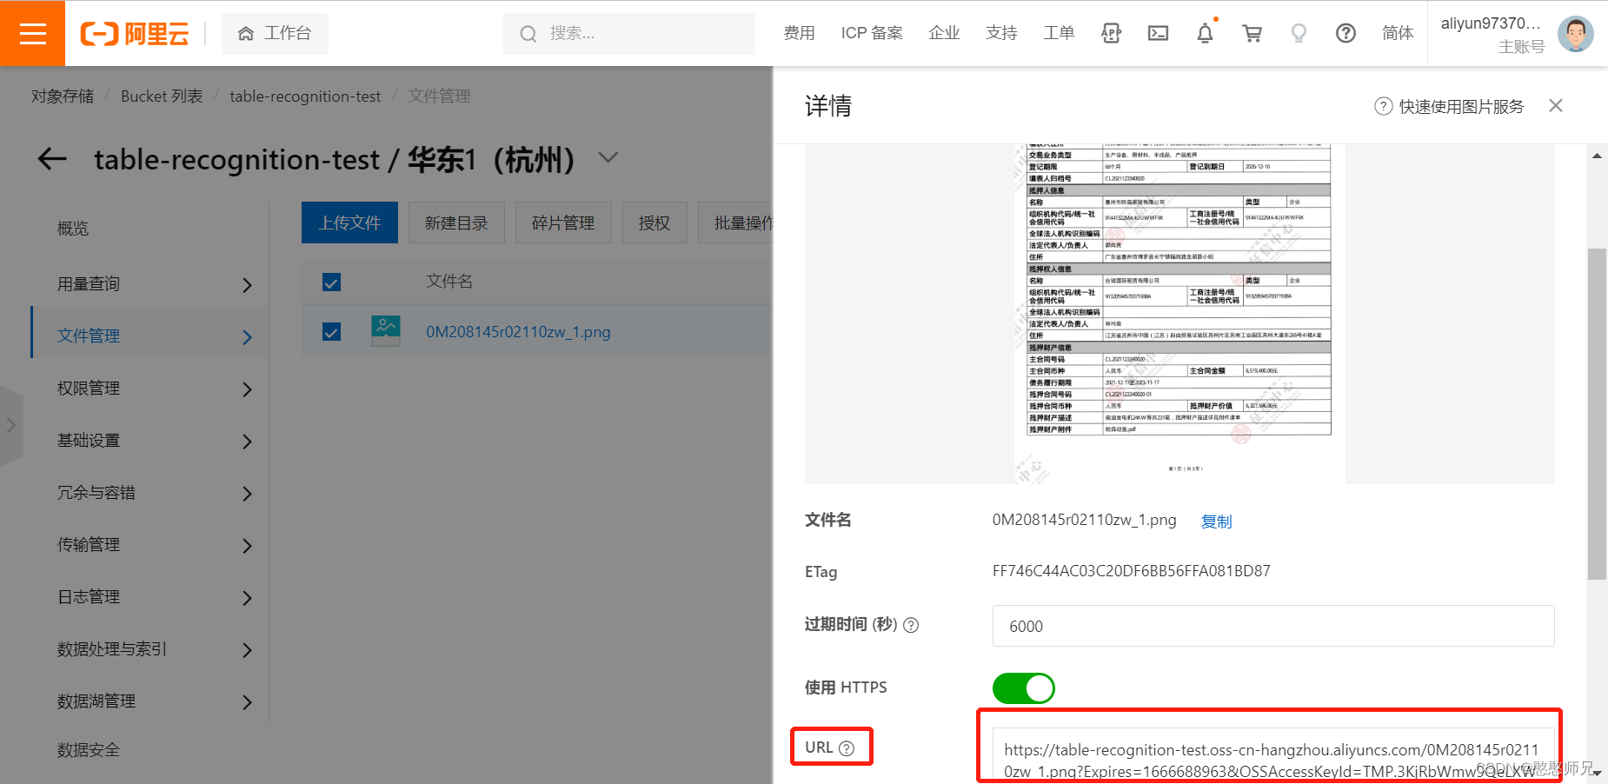Open the help question mark icon
The image size is (1608, 784).
click(1346, 33)
